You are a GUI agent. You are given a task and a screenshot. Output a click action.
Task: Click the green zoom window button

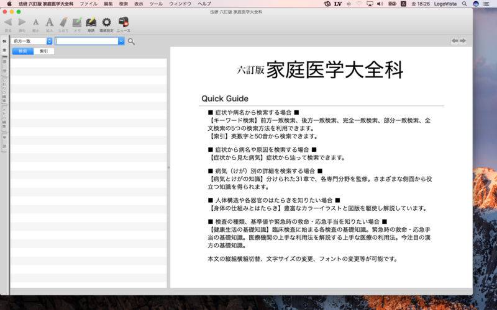tap(19, 12)
